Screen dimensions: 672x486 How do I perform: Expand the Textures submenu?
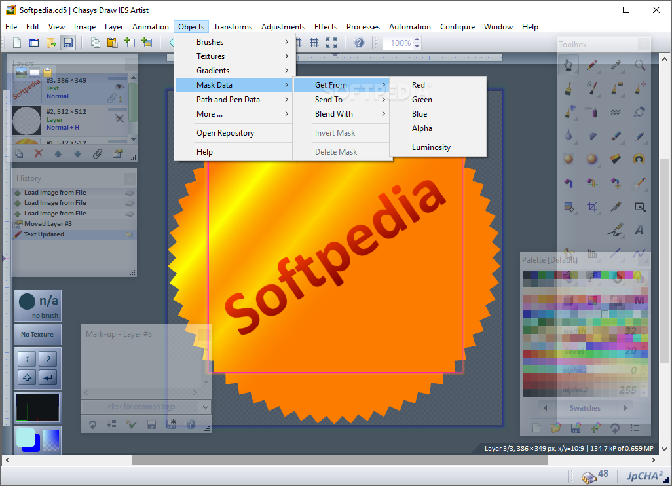pos(234,56)
